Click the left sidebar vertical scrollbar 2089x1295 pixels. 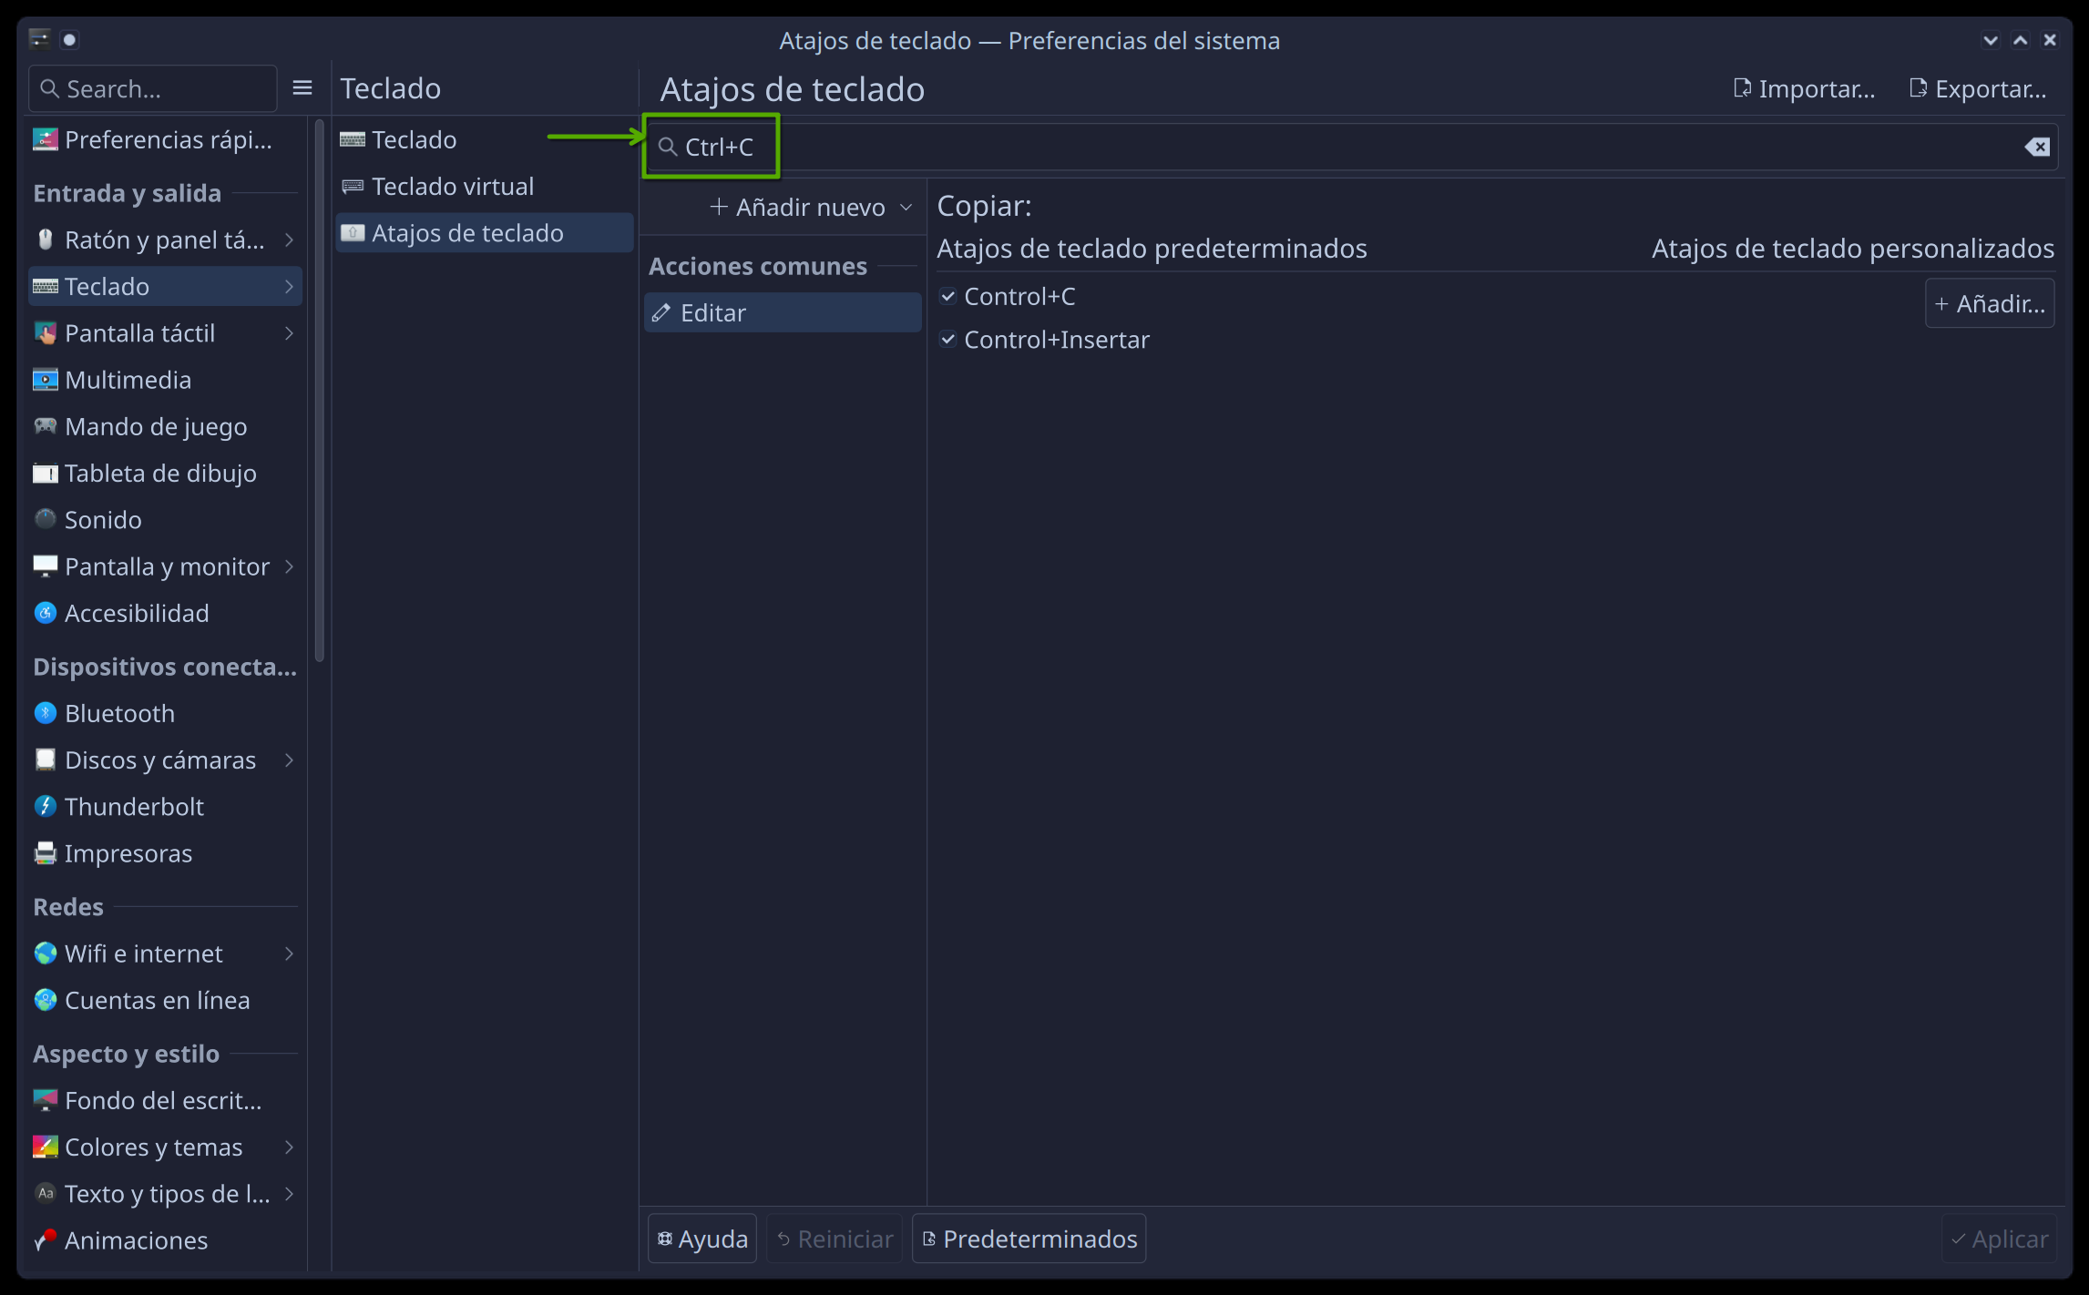(x=319, y=392)
